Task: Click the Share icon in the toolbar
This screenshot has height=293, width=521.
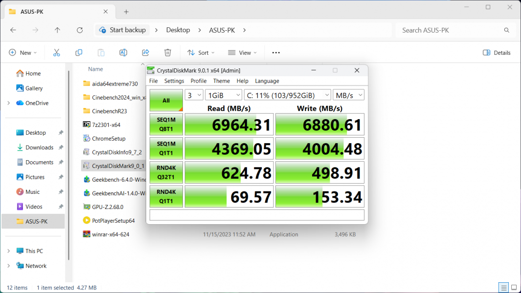Action: [x=145, y=52]
